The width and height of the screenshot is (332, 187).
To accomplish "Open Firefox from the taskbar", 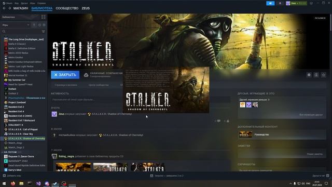I will pyautogui.click(x=13, y=183).
